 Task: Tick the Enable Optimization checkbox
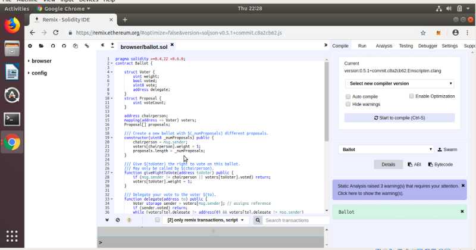click(x=411, y=96)
